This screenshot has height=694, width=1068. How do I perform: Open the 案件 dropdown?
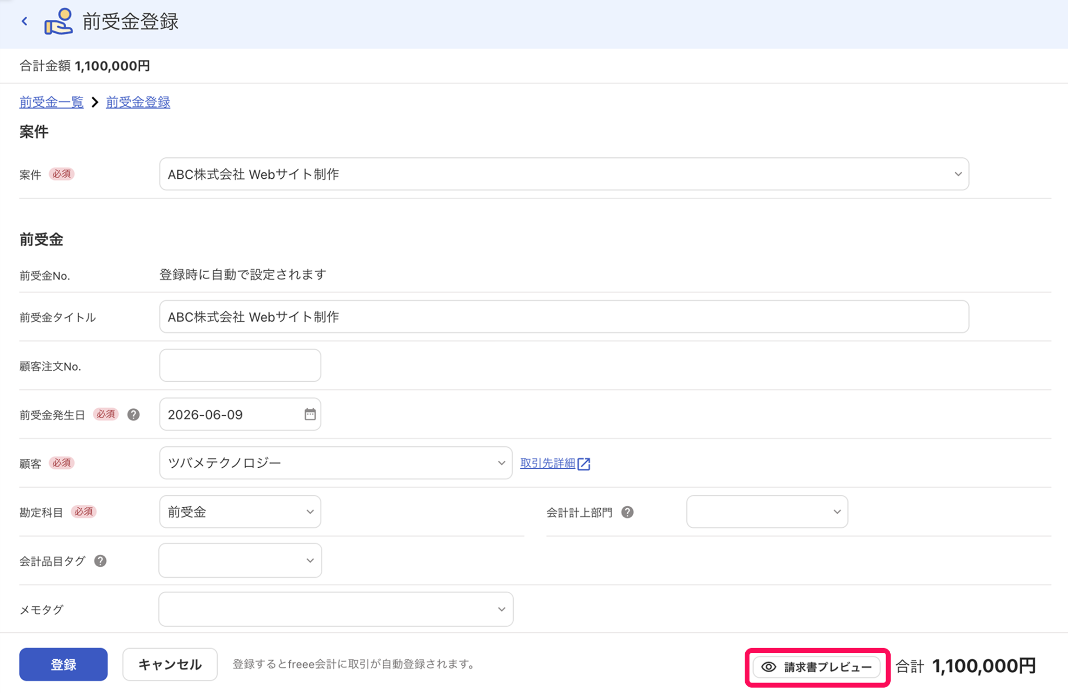click(564, 174)
